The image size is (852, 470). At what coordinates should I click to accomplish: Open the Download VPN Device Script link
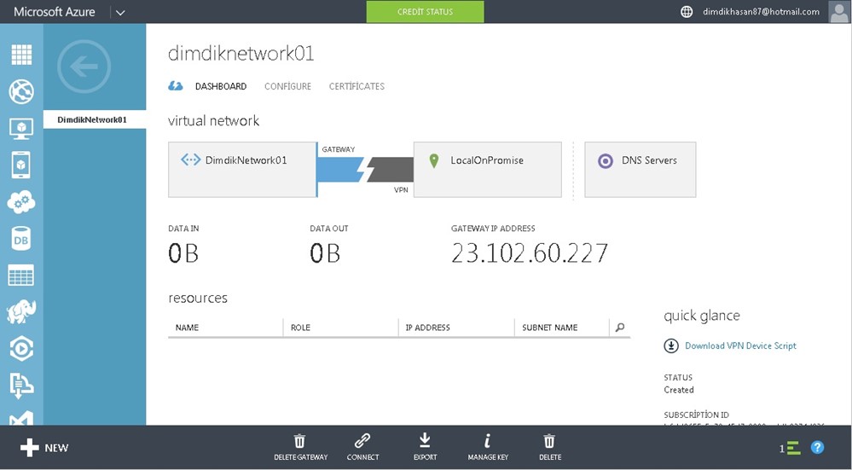[740, 345]
